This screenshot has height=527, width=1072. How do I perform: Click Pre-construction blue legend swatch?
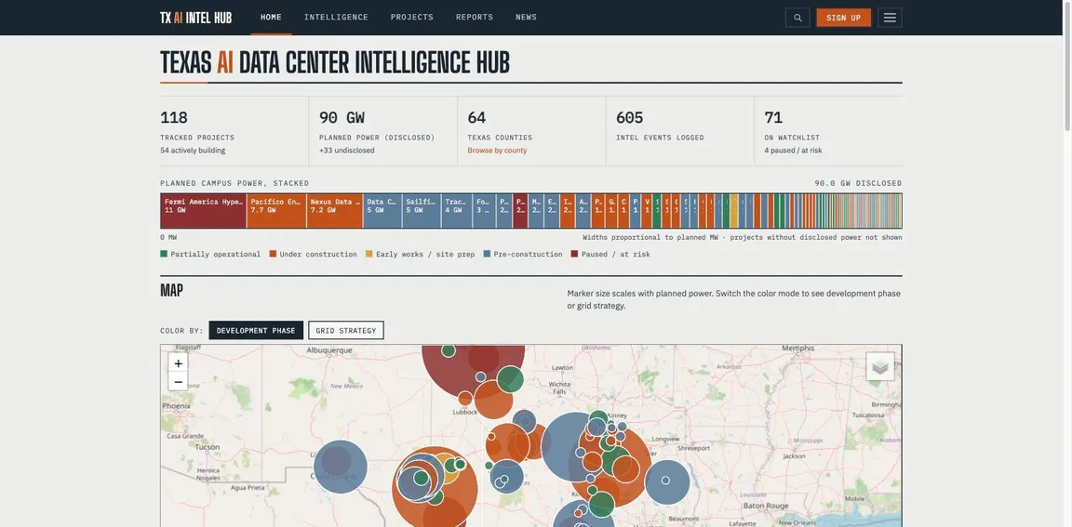(487, 254)
